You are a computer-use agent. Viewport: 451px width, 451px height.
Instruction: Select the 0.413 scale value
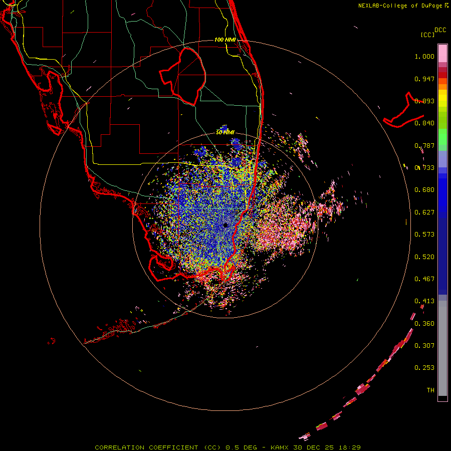(x=424, y=301)
